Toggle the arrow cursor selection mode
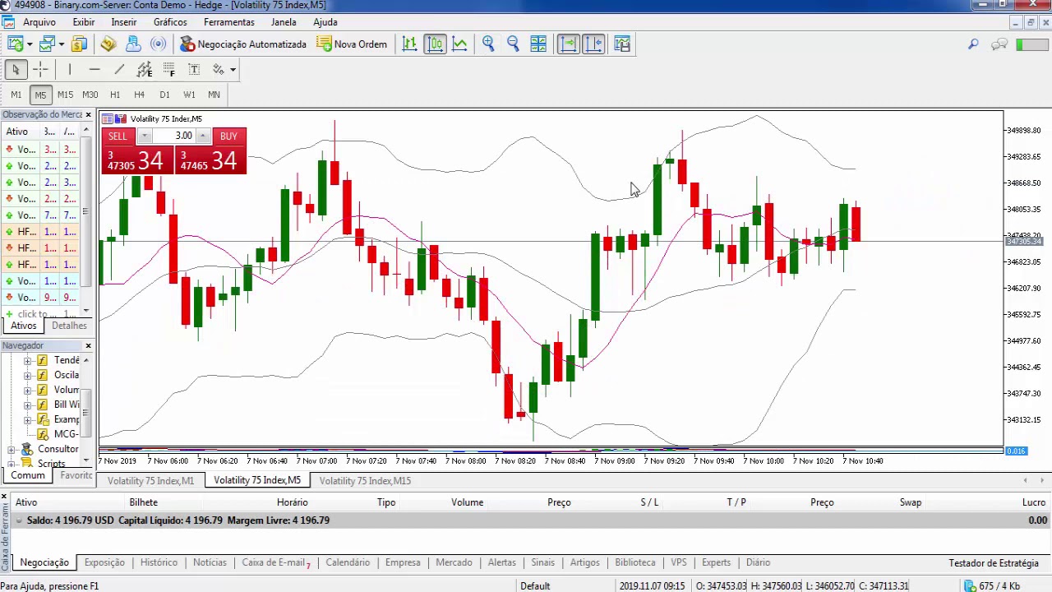Viewport: 1052px width, 592px height. (16, 69)
